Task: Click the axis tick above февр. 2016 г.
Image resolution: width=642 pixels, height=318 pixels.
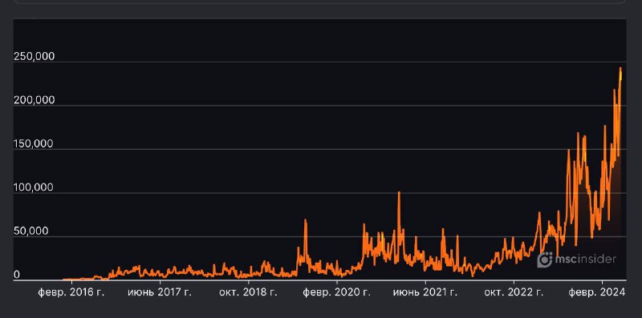Action: click(x=71, y=283)
